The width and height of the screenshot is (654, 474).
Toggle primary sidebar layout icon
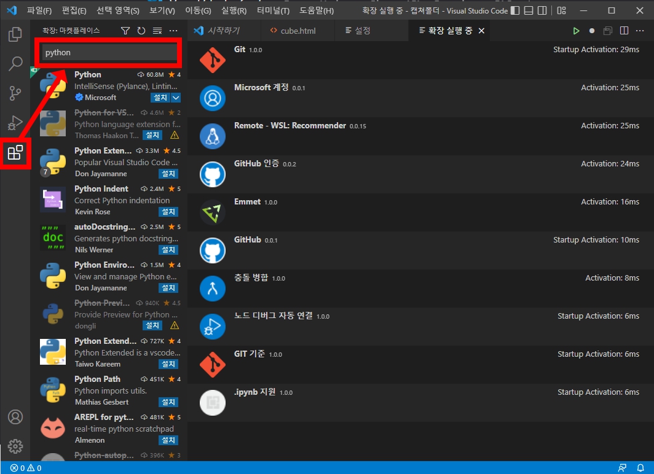pos(515,11)
